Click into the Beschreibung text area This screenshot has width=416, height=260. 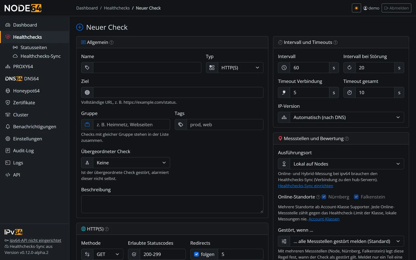[x=172, y=204]
